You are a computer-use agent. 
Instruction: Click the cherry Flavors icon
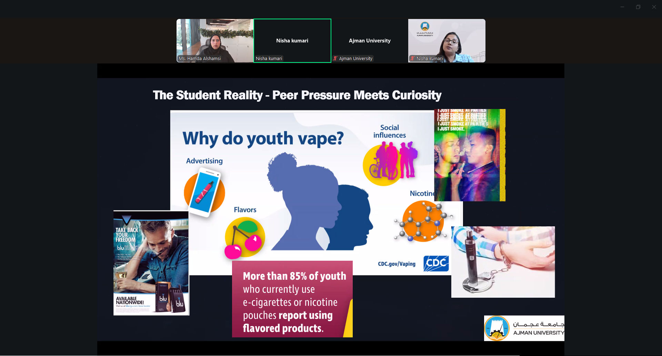point(244,238)
